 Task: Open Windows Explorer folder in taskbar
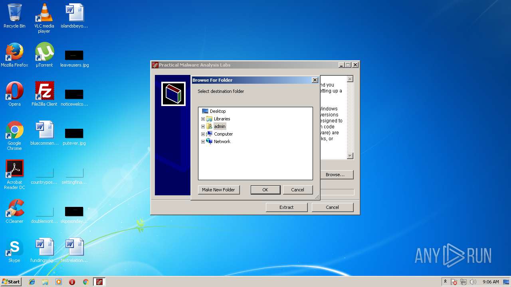[45, 282]
